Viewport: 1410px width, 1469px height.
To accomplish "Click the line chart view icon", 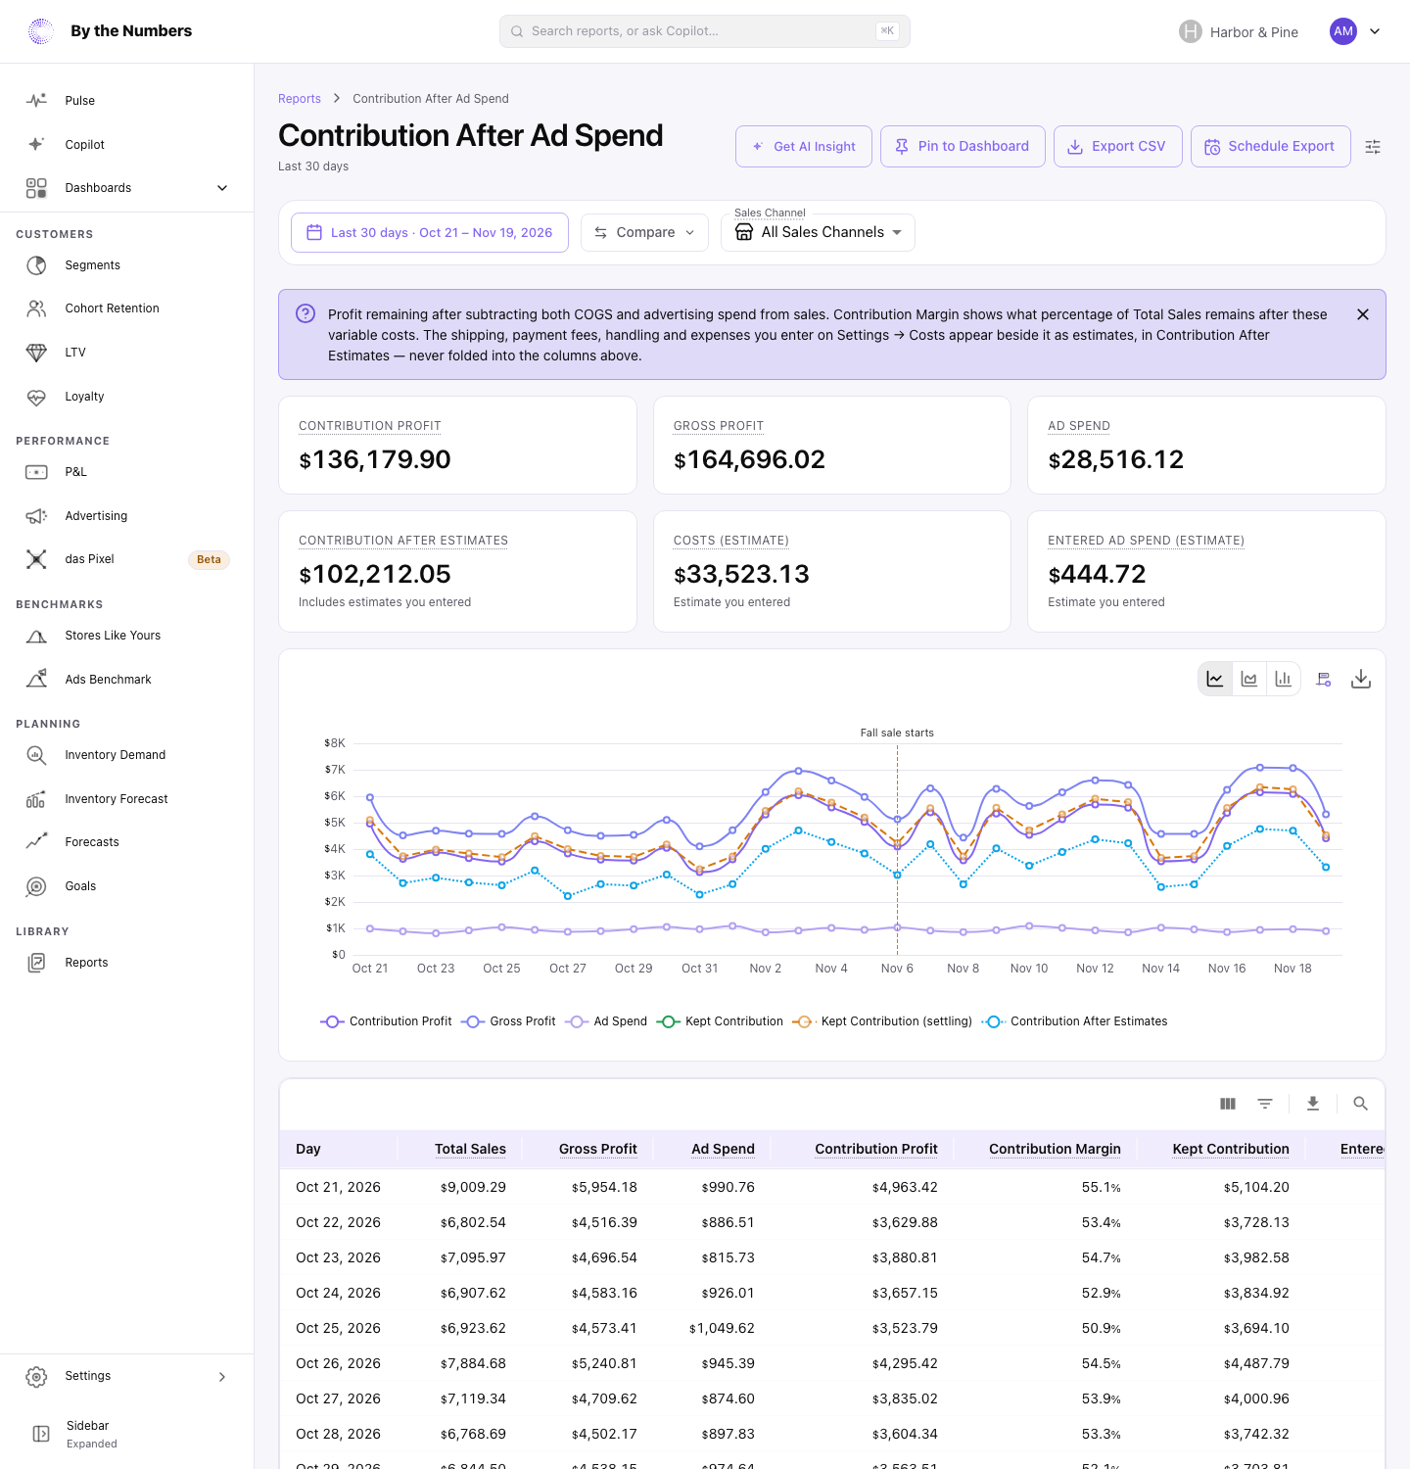I will (x=1215, y=679).
